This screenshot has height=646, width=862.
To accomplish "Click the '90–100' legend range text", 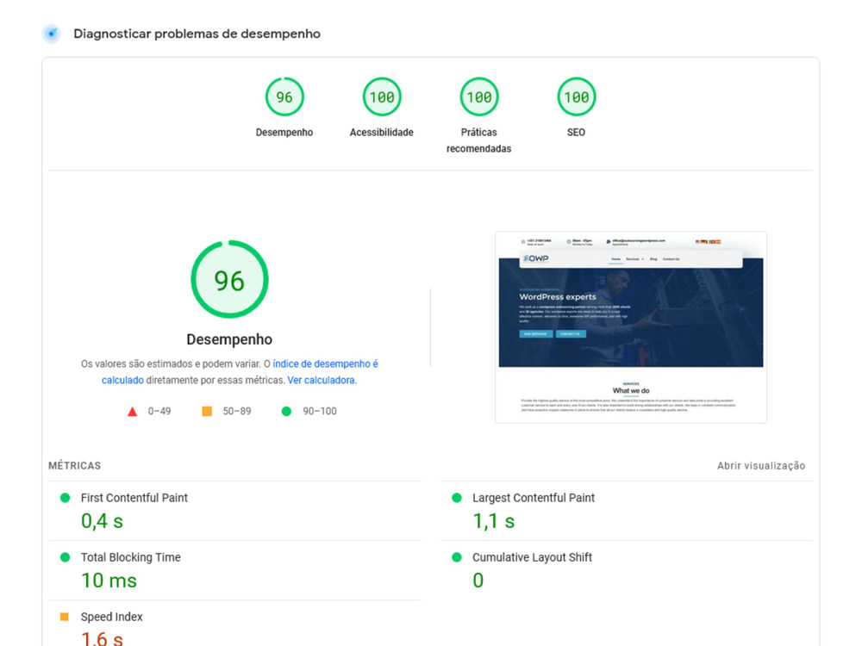I will tap(320, 411).
